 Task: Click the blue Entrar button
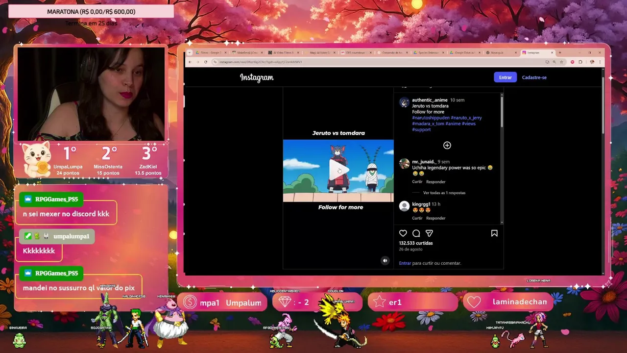tap(505, 77)
